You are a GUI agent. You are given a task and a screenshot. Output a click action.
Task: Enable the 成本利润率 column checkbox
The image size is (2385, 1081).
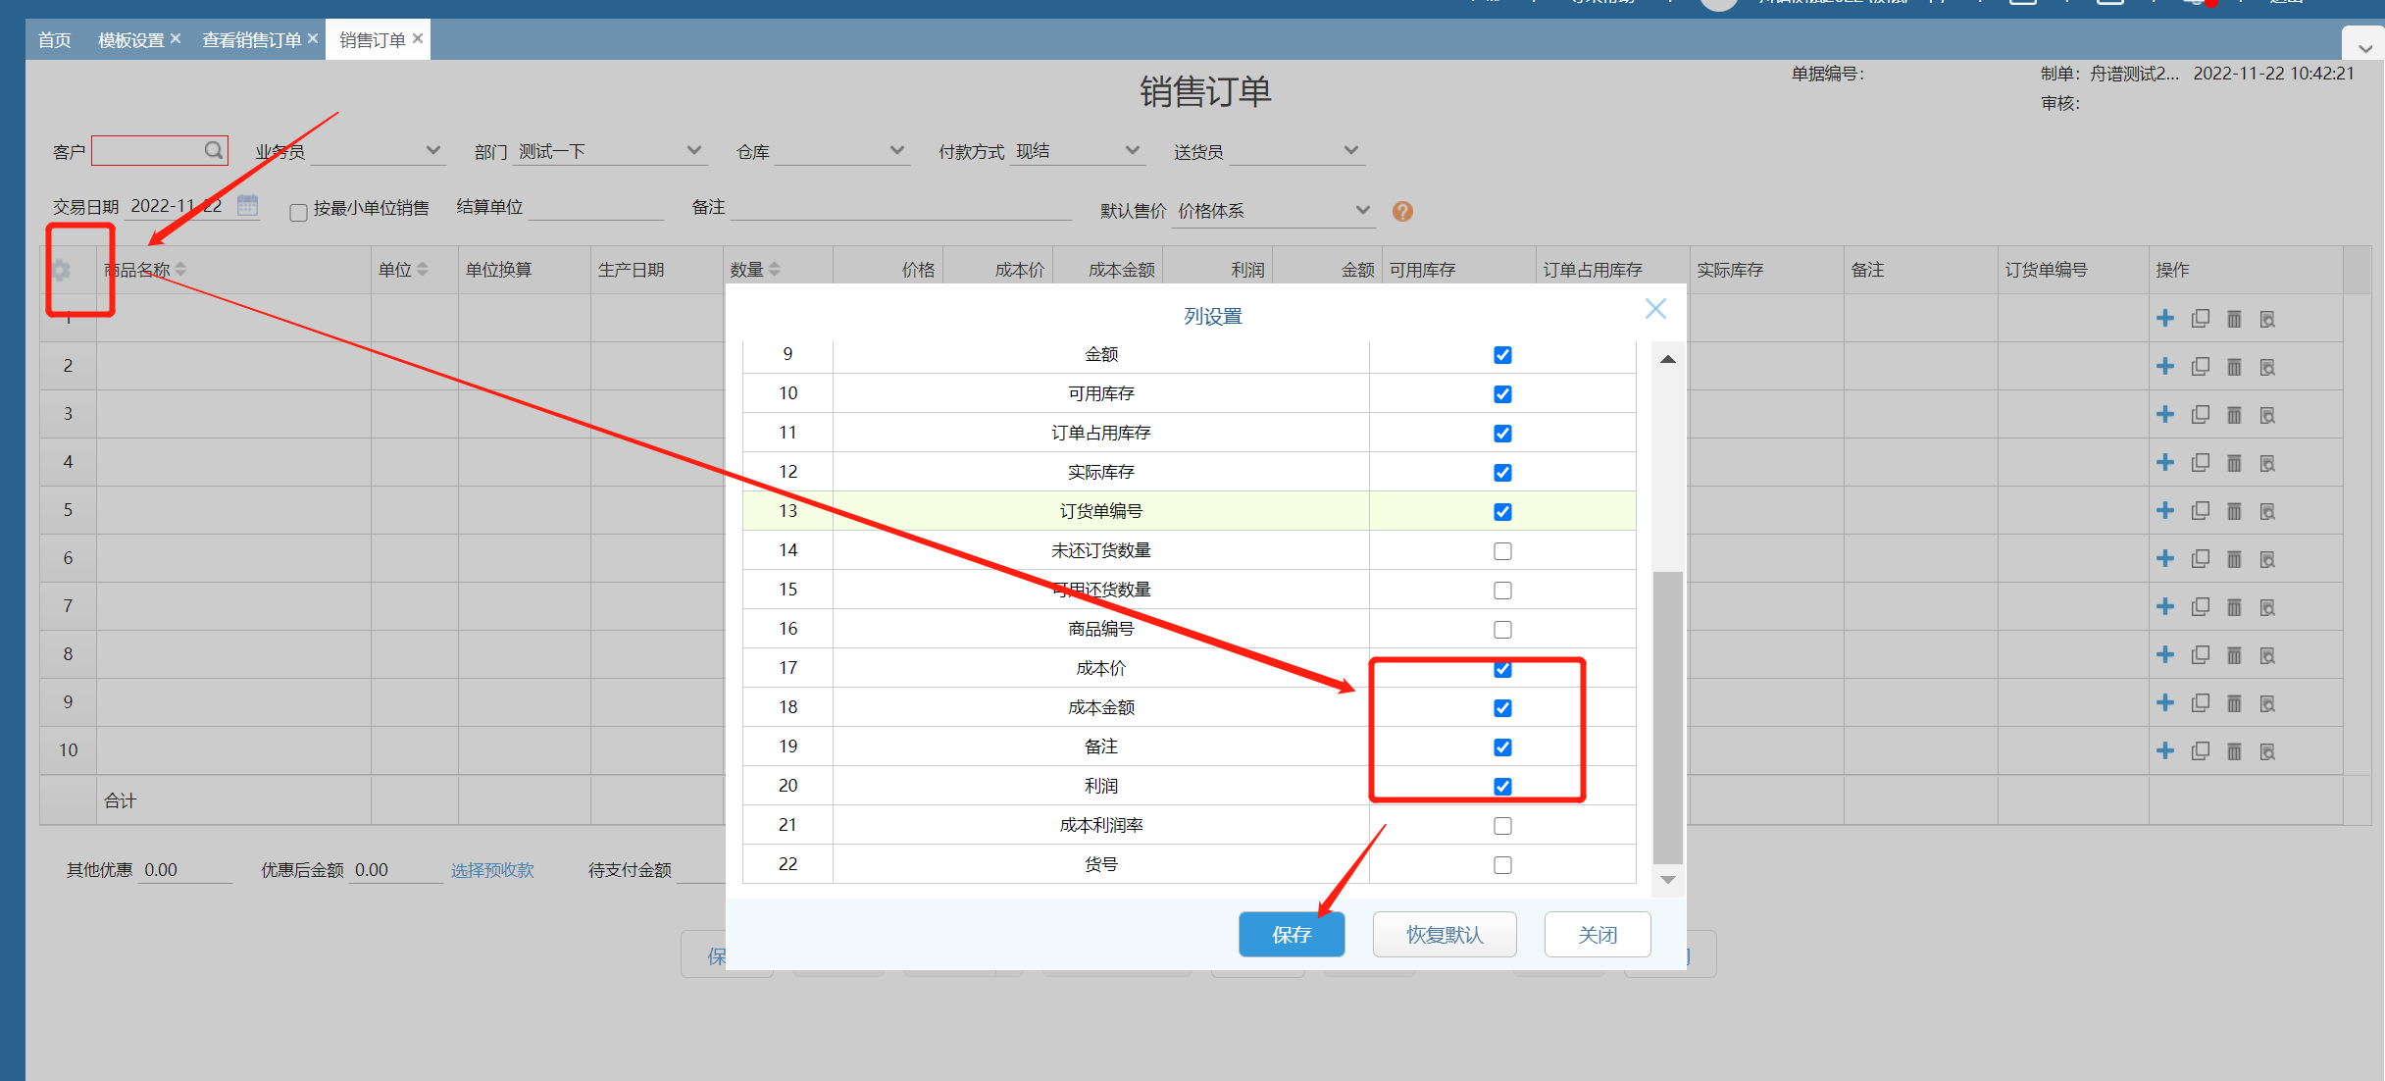(x=1502, y=826)
